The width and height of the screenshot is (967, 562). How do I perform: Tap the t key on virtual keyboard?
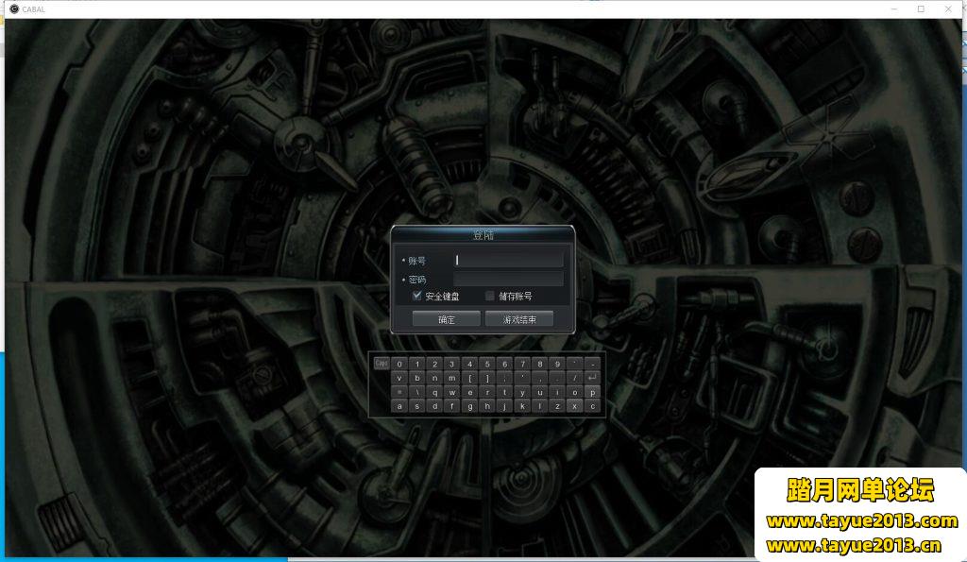tap(505, 392)
